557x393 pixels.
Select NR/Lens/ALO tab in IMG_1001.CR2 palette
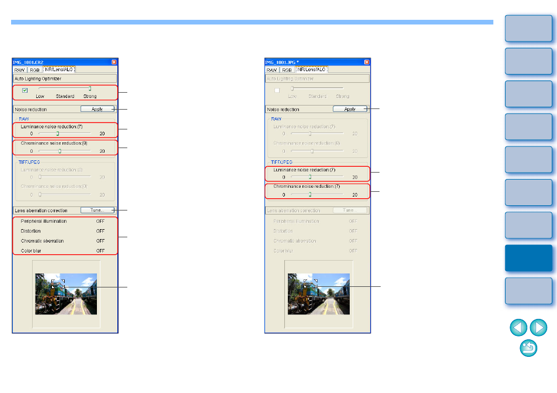(59, 69)
